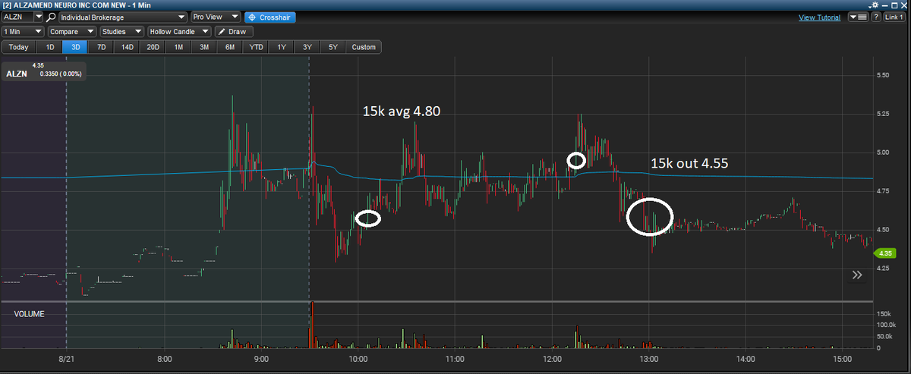911x374 pixels.
Task: Select the 3Y range tab
Action: click(x=307, y=47)
